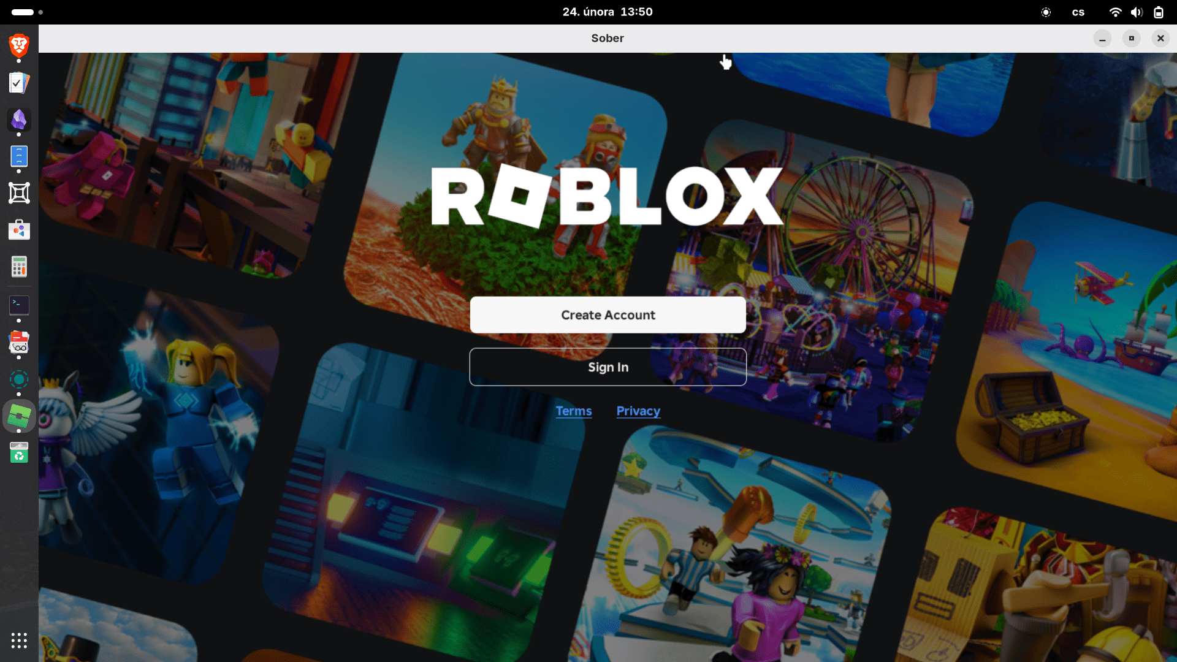
Task: Open the Calculator from dock
Action: tap(19, 267)
